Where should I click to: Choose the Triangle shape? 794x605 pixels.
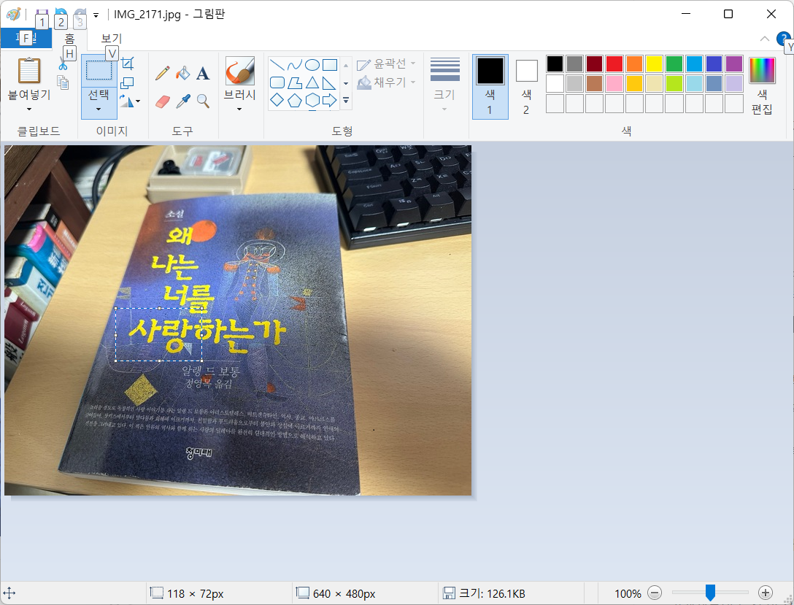click(x=312, y=82)
